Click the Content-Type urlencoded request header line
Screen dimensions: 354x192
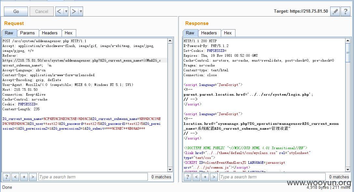pyautogui.click(x=49, y=75)
